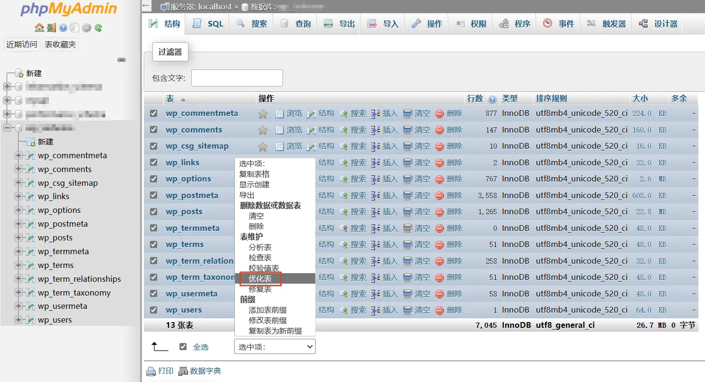The height and width of the screenshot is (382, 705).
Task: Add wp_csg_sitemap to favorites via star
Action: pos(263,146)
